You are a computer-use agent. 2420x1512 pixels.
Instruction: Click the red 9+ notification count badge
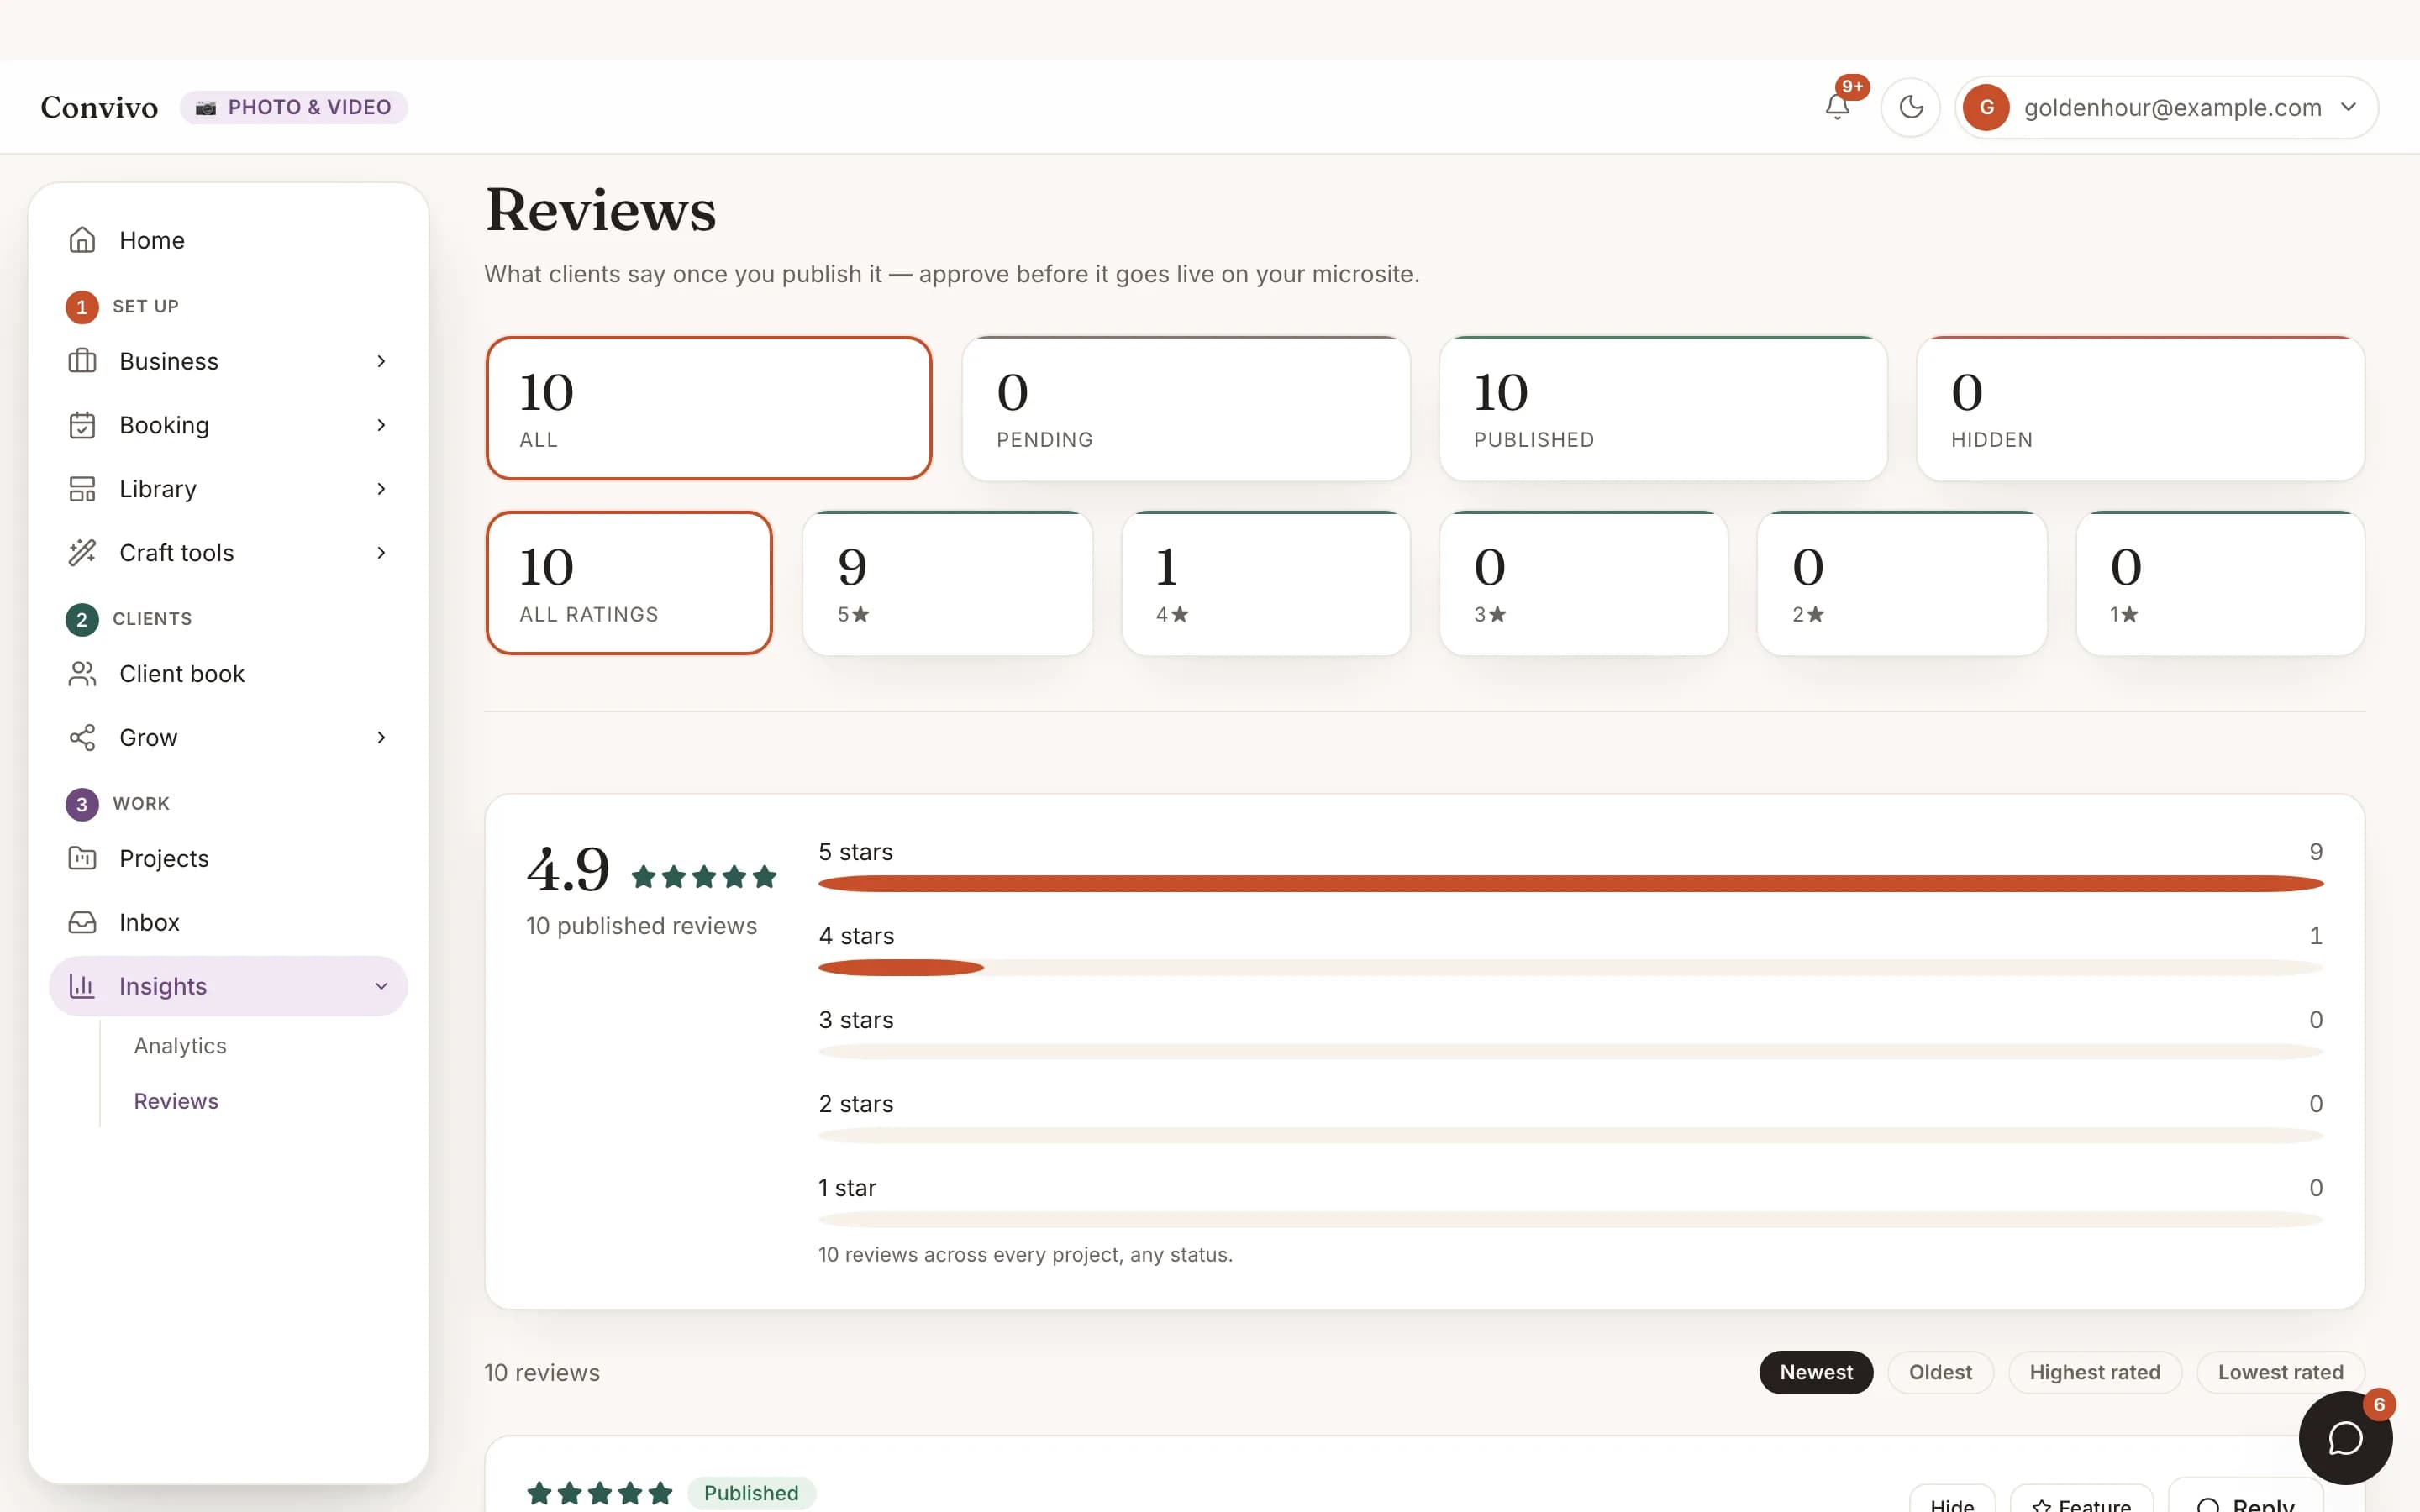[1852, 87]
